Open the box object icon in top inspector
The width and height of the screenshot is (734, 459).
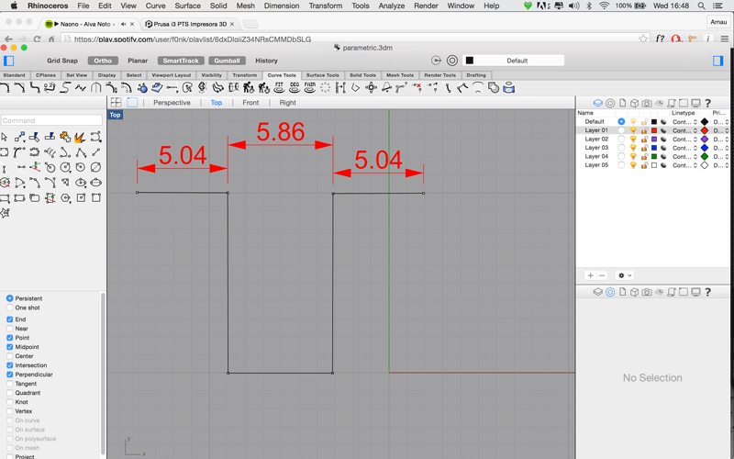[x=634, y=103]
